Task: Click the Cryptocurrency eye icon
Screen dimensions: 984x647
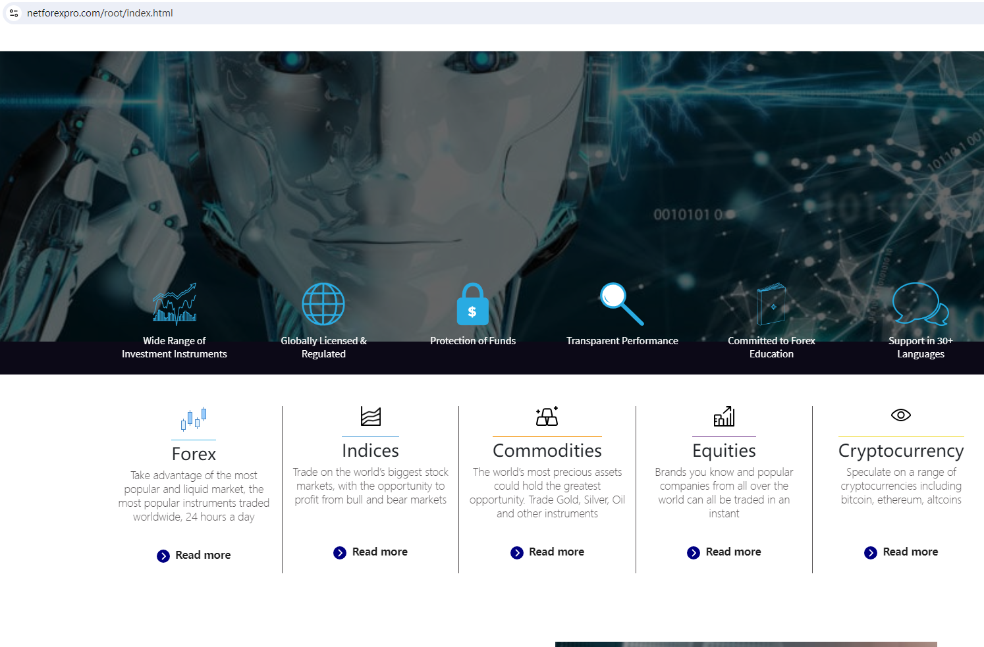Action: point(901,415)
